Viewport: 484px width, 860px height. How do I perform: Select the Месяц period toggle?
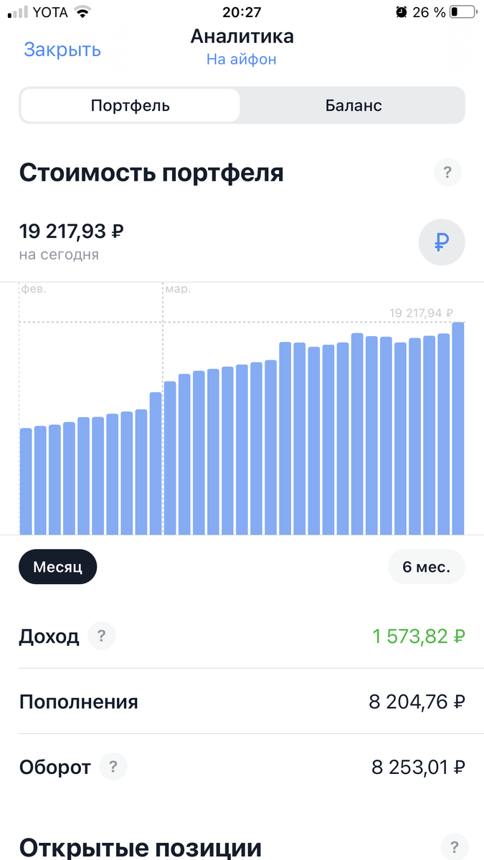(x=57, y=566)
